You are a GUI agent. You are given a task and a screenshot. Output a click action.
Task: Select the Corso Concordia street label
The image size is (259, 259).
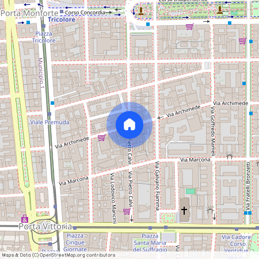pos(85,13)
